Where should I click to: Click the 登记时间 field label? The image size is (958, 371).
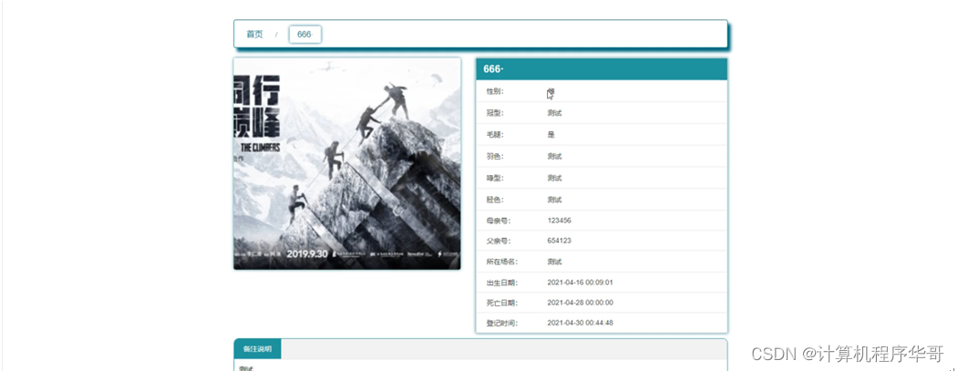[x=501, y=323]
